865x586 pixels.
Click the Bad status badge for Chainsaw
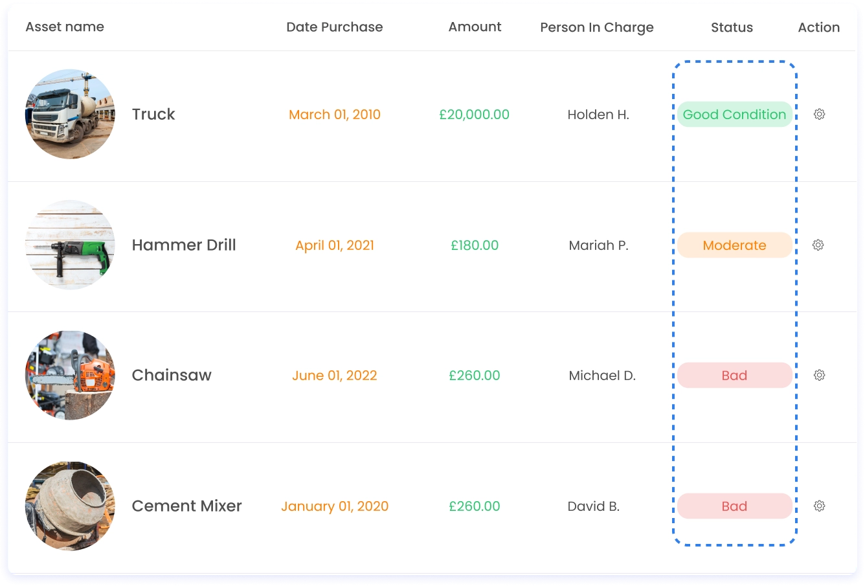click(x=734, y=376)
